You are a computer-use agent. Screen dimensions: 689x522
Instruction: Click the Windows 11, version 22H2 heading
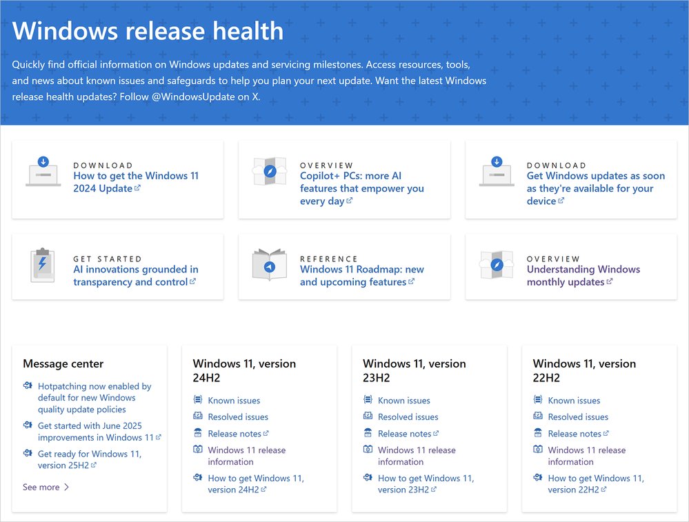pos(584,370)
